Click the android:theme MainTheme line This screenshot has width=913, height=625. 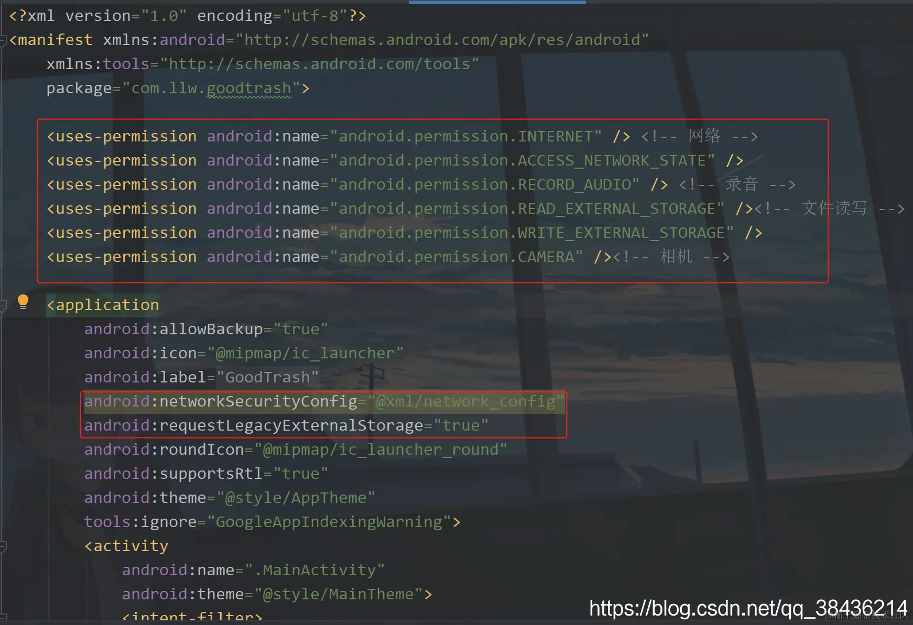277,594
